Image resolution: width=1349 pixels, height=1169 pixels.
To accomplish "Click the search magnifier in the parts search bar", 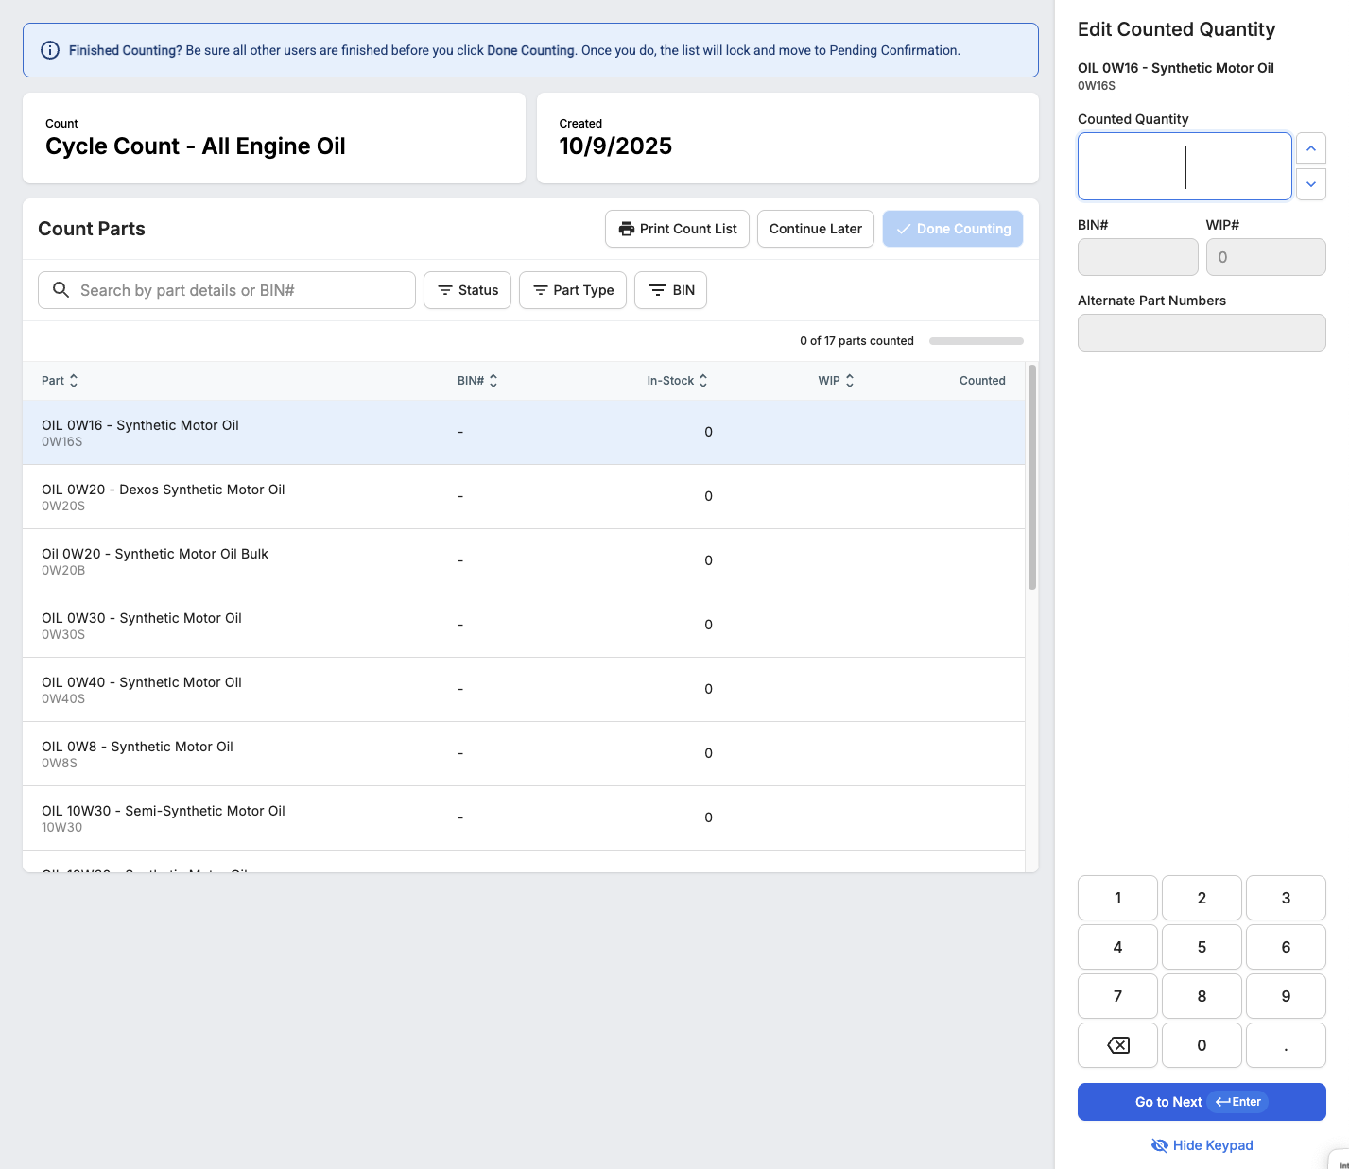I will [x=61, y=290].
